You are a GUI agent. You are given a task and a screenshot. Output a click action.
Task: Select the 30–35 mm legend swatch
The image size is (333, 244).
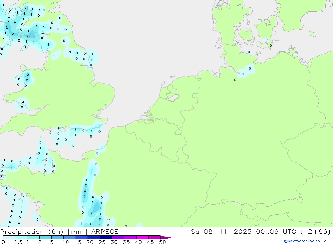[118, 237]
